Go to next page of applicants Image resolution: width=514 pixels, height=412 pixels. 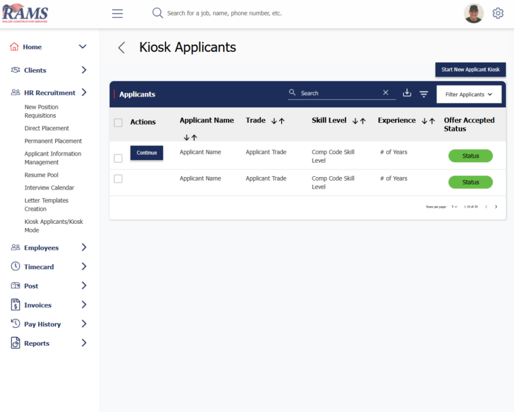(496, 207)
